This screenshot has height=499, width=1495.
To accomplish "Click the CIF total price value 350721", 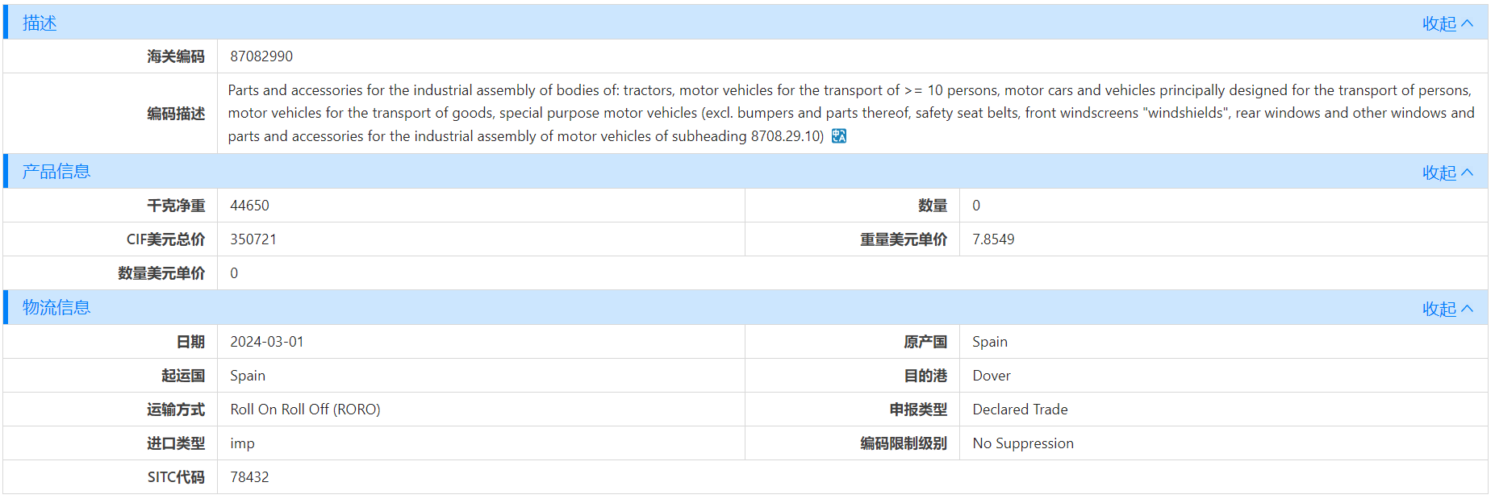I will click(253, 239).
